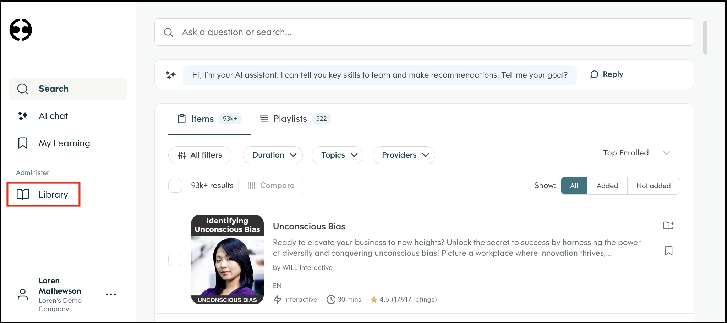Image resolution: width=727 pixels, height=323 pixels.
Task: Click the Loren's Demo Company label
Action: 60,305
